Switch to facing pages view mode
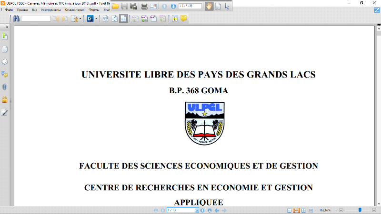 coord(303,210)
